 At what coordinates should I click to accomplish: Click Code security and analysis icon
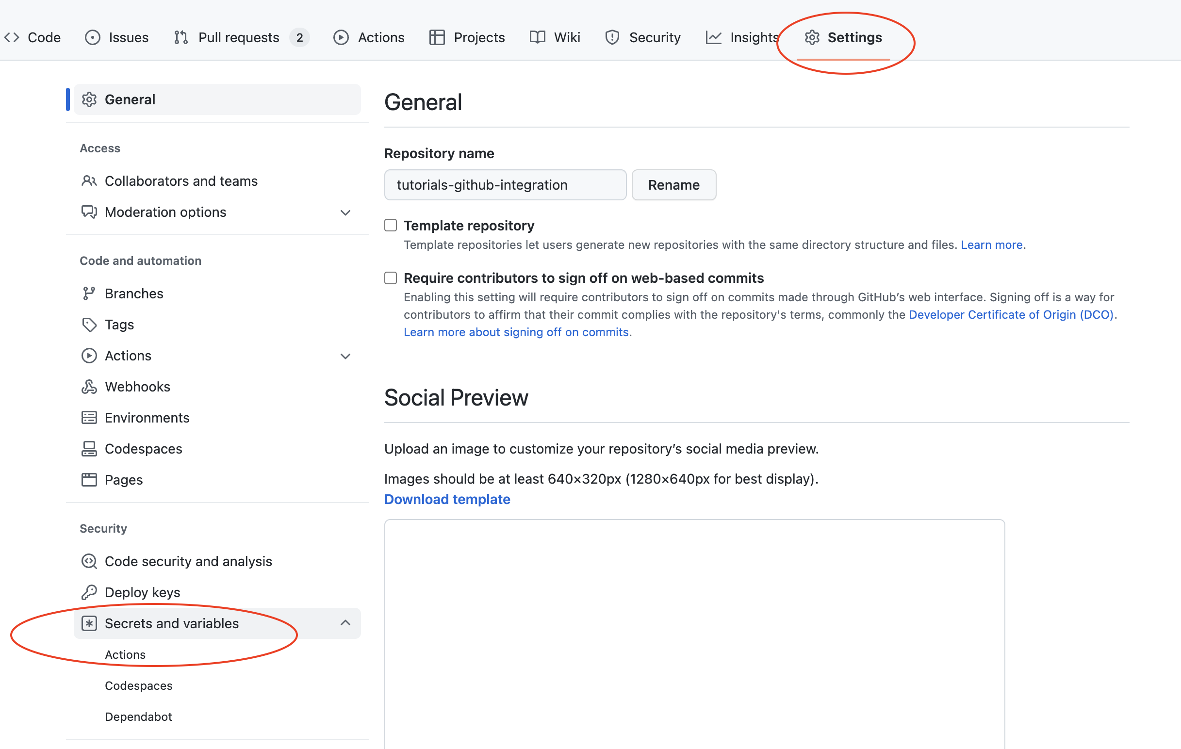click(x=89, y=561)
